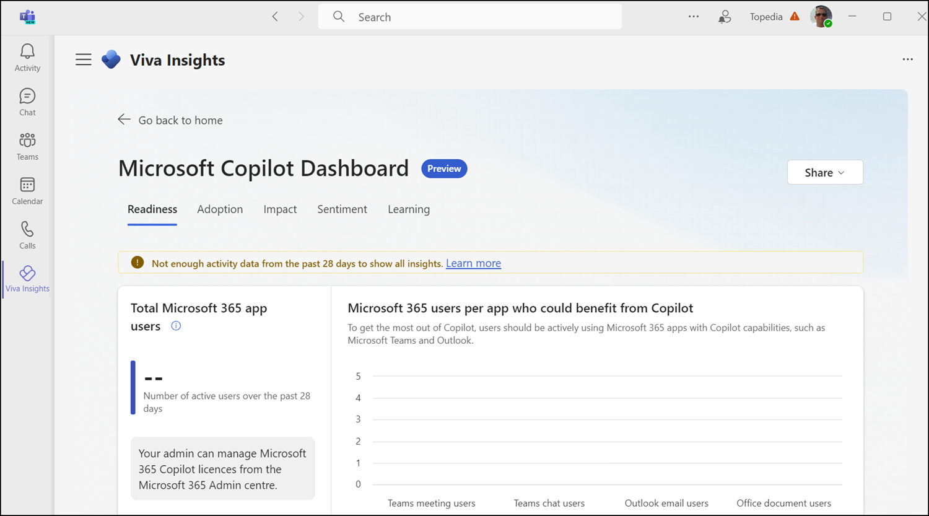The image size is (929, 516).
Task: Click the Learn more link
Action: (x=473, y=263)
